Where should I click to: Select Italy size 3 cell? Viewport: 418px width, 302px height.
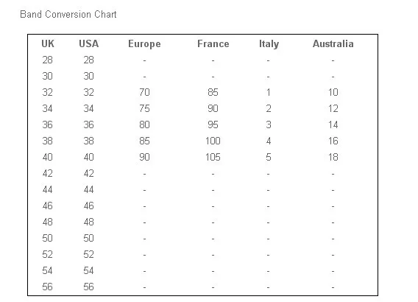point(269,124)
